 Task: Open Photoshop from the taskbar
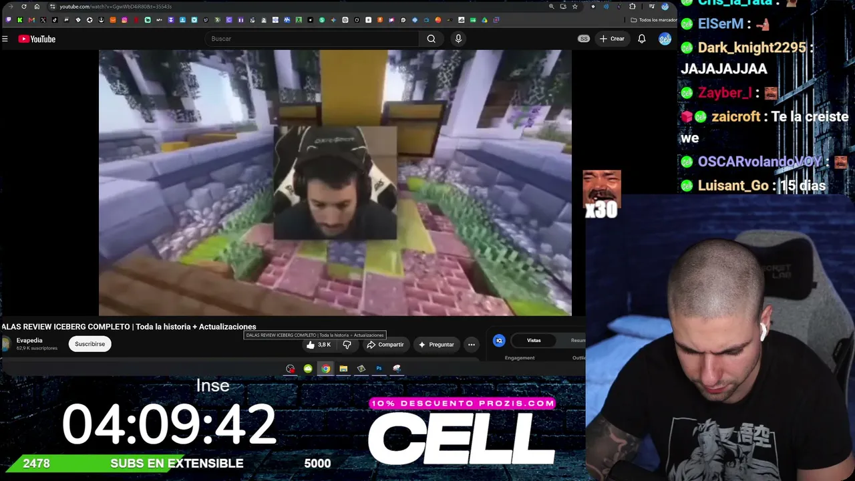tap(379, 369)
